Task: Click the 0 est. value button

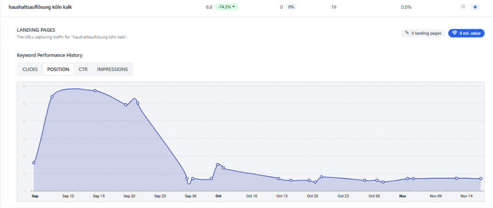Action: point(466,33)
